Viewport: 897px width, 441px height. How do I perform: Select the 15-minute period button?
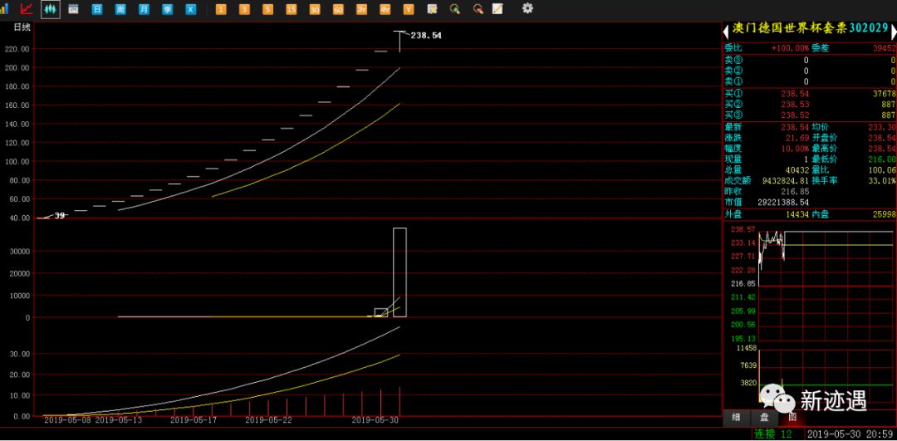coord(292,9)
